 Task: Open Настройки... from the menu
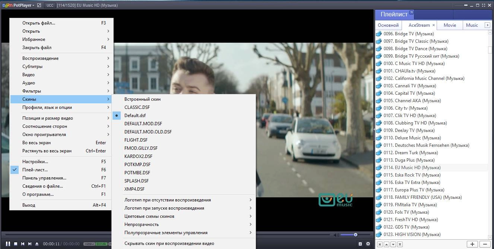[61, 162]
